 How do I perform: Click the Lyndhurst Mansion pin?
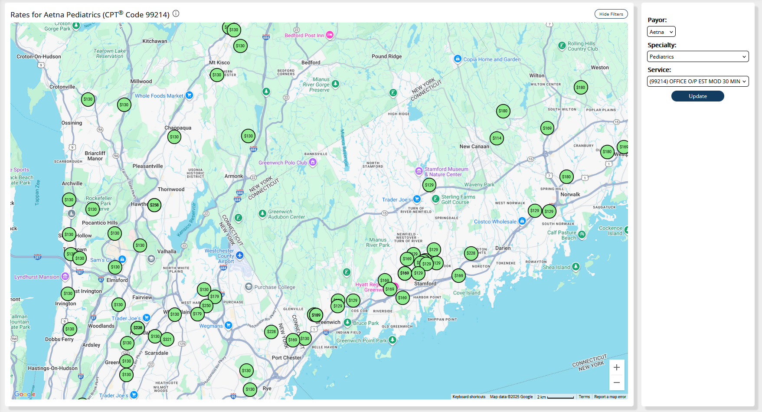(x=65, y=276)
